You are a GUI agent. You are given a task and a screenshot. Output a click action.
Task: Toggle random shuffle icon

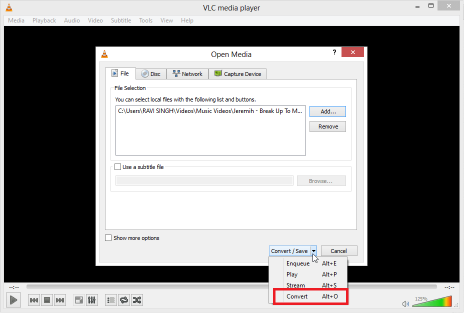pos(137,300)
